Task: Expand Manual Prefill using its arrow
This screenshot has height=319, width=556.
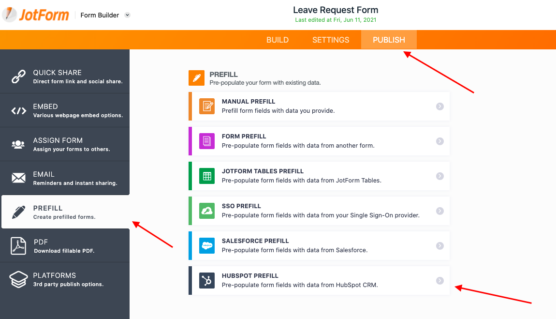Action: [x=439, y=106]
